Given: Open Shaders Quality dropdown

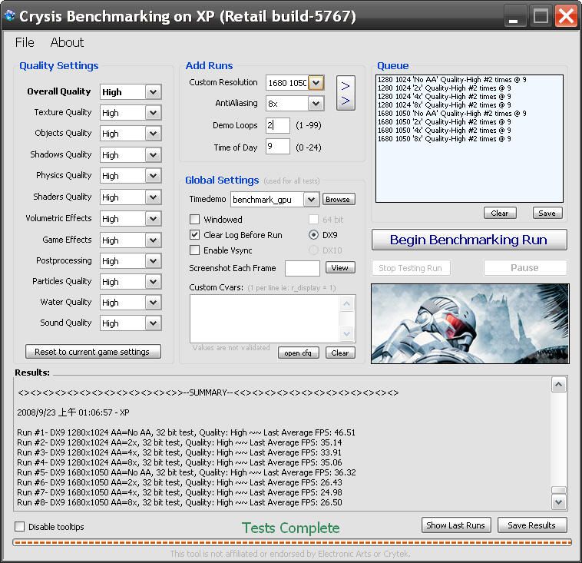Looking at the screenshot, I should (x=153, y=197).
